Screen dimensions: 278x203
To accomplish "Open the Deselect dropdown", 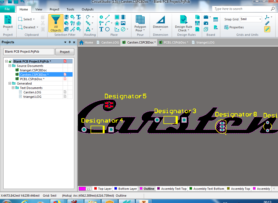I will pos(28,27).
